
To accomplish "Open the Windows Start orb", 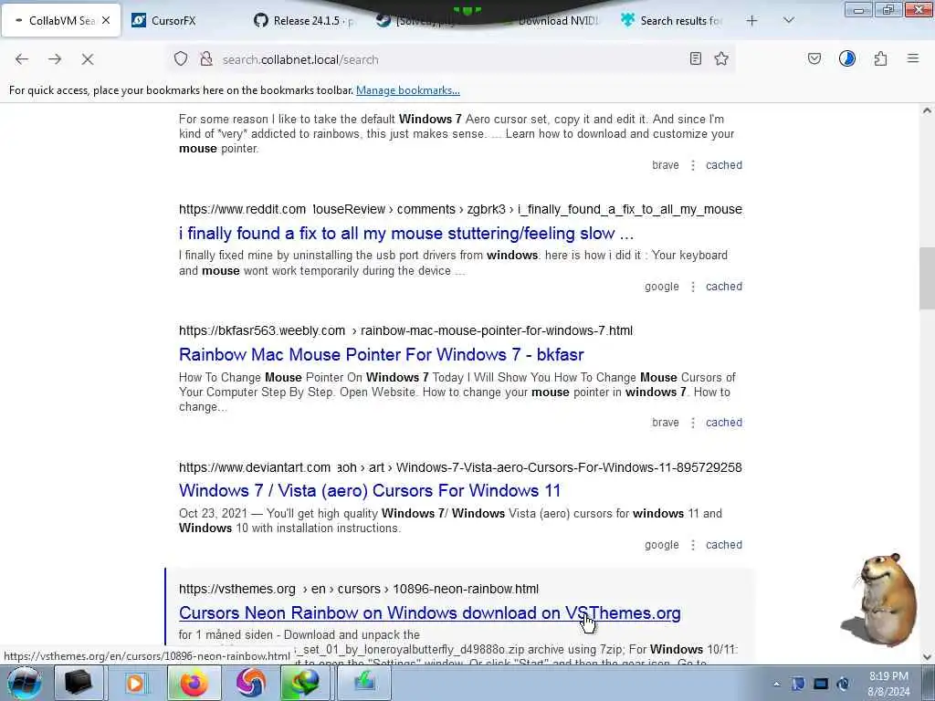I will point(25,683).
